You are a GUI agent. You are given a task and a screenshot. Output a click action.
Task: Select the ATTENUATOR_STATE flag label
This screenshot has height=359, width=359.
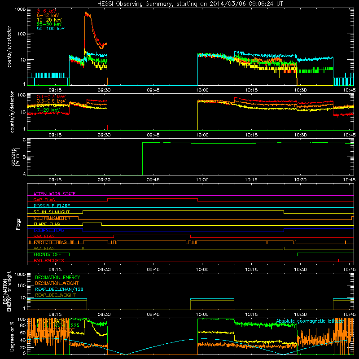54,194
